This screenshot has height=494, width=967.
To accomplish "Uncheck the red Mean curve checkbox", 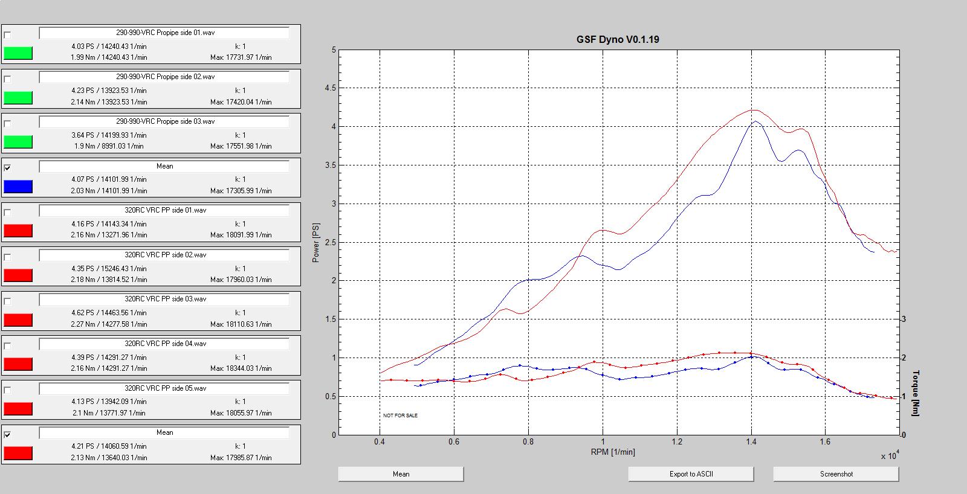I will click(x=7, y=434).
